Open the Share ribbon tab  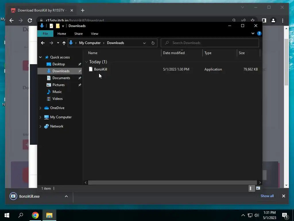[78, 34]
